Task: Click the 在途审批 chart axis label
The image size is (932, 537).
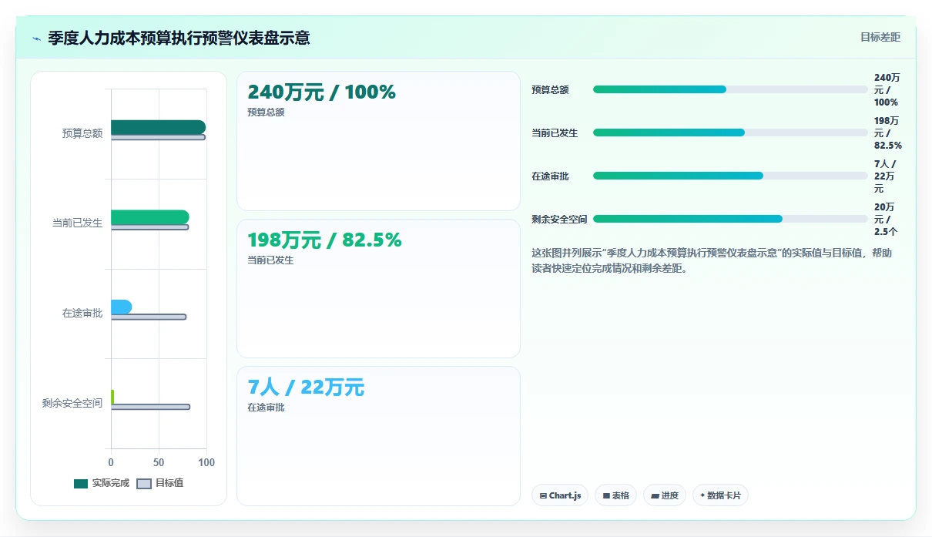Action: click(82, 313)
